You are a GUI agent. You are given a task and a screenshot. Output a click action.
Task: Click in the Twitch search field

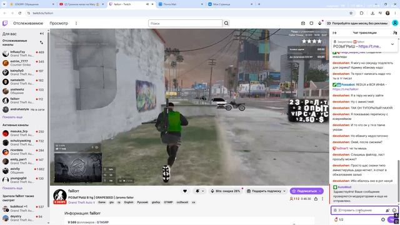(x=185, y=23)
